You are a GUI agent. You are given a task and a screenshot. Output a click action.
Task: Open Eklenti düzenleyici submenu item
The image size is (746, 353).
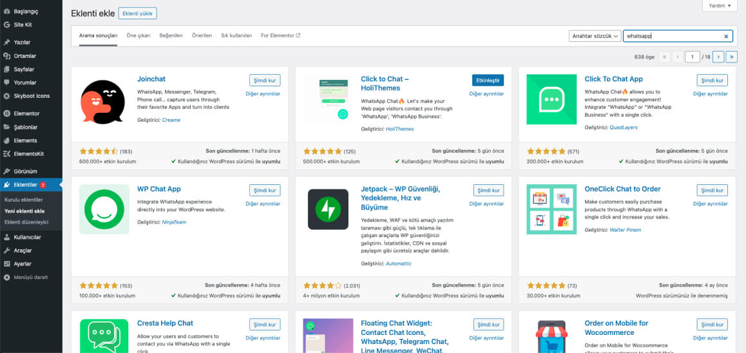(x=26, y=222)
